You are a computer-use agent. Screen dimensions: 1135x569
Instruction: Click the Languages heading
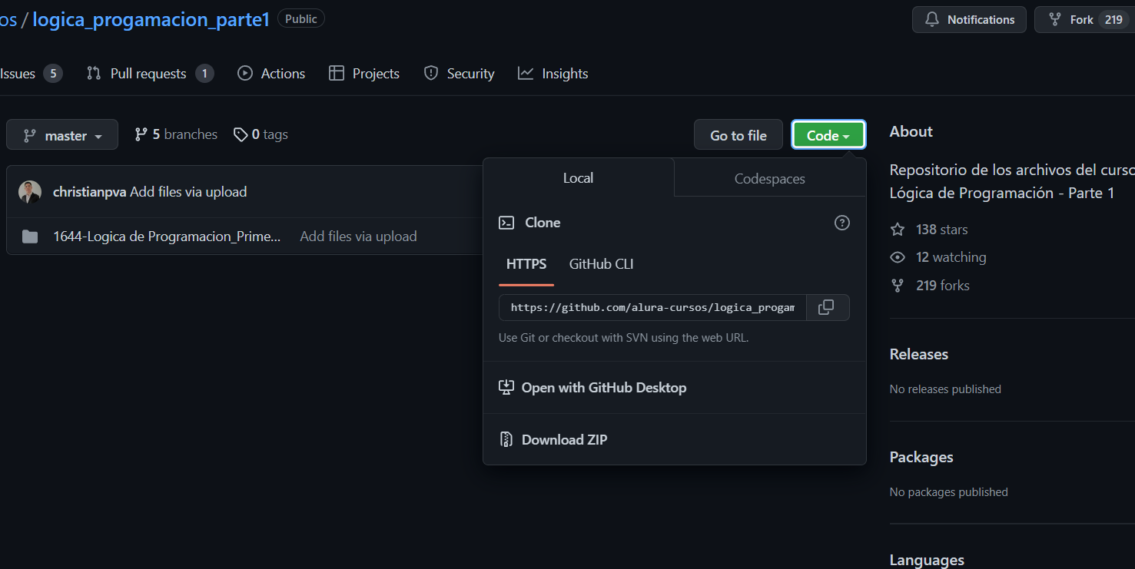coord(927,561)
